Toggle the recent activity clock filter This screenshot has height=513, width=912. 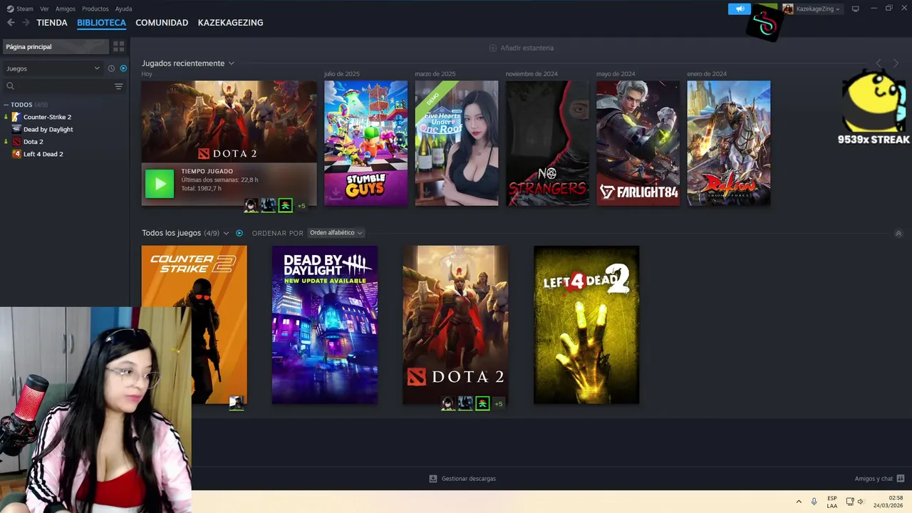pyautogui.click(x=111, y=68)
